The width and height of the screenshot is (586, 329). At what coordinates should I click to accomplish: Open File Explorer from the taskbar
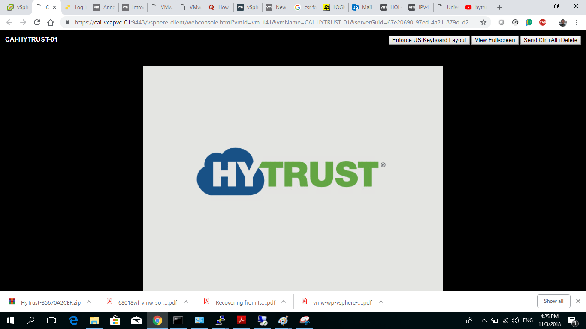[x=94, y=320]
